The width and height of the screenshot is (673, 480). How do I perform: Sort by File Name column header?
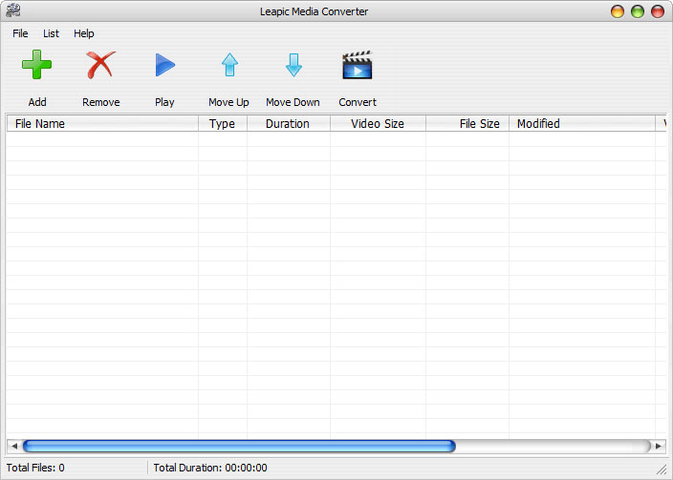pos(102,123)
